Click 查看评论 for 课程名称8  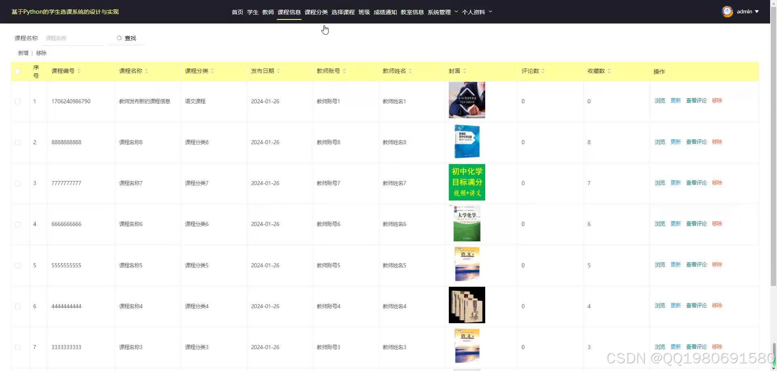696,142
